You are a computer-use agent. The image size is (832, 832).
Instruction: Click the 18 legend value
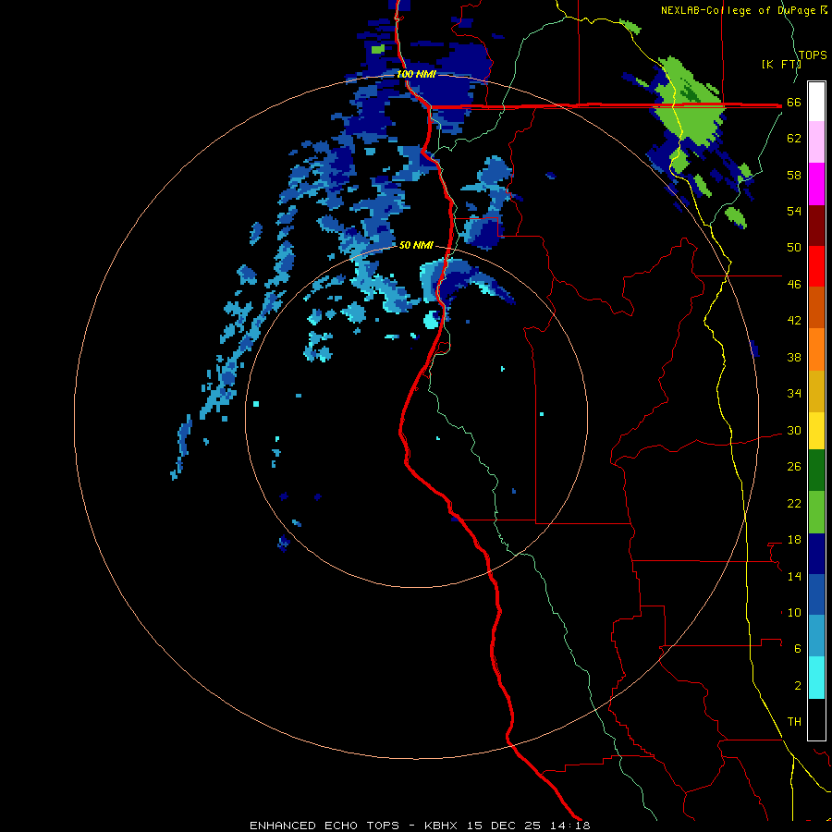tap(794, 540)
